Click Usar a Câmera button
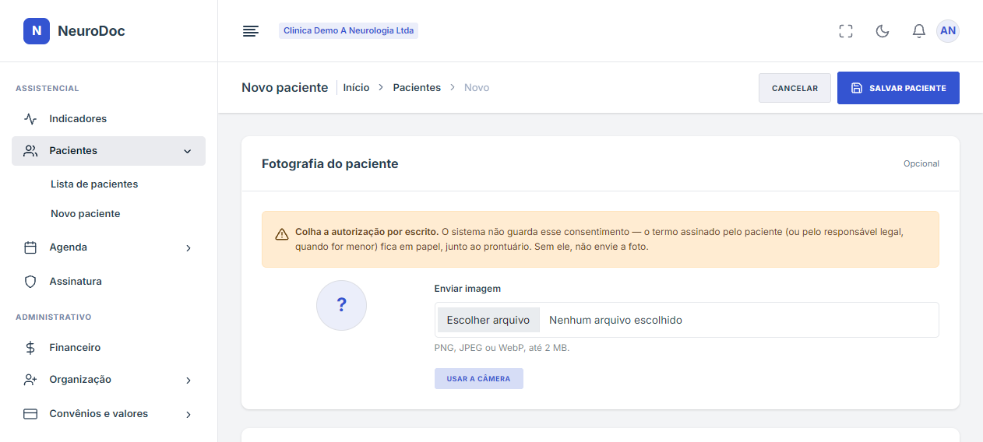The image size is (983, 442). (x=479, y=379)
